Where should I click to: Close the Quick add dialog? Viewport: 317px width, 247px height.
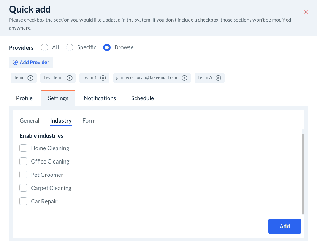(x=306, y=12)
